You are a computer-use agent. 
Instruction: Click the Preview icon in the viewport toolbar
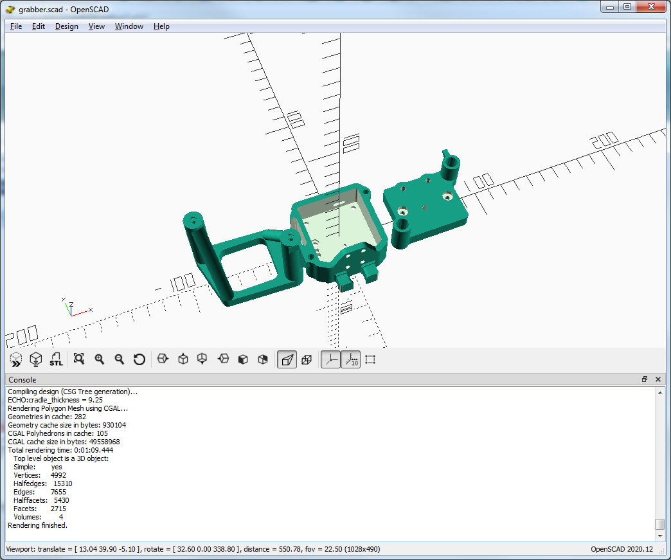click(16, 359)
